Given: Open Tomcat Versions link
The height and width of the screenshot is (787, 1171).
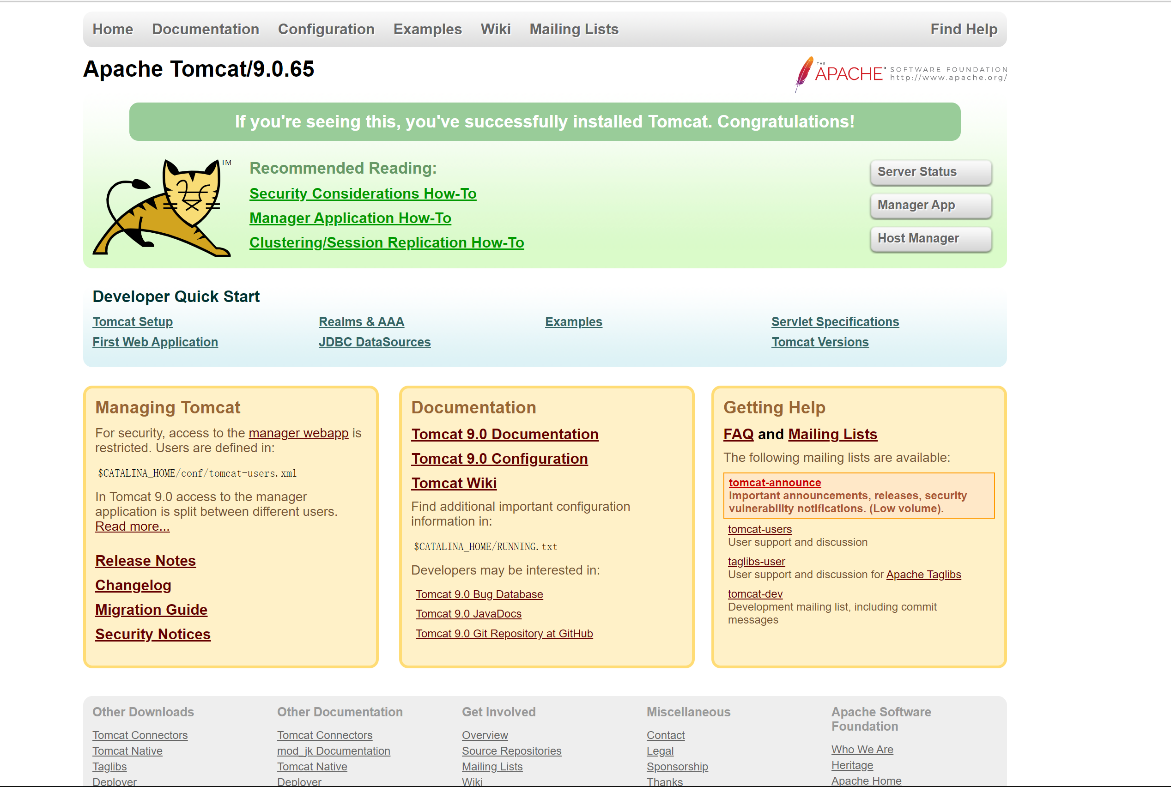Looking at the screenshot, I should coord(820,342).
